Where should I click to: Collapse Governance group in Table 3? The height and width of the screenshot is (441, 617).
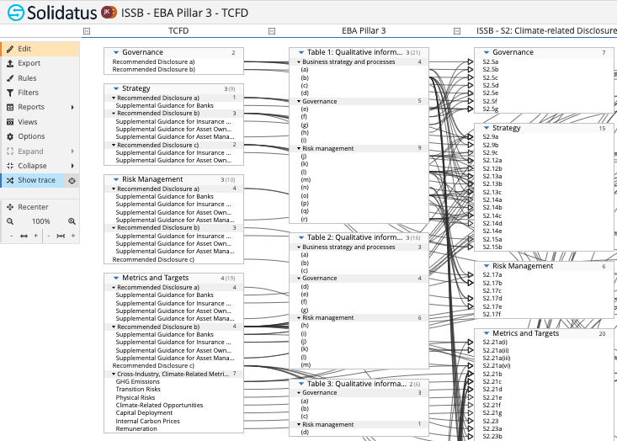(299, 393)
